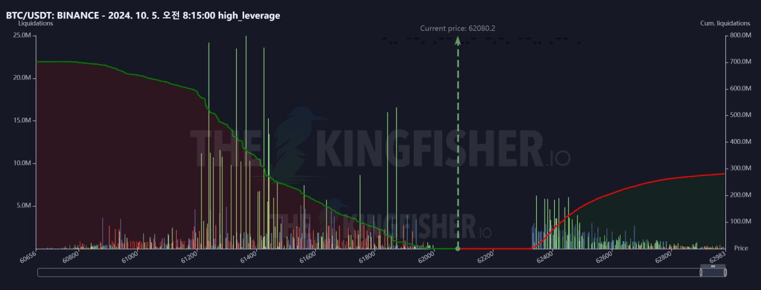The image size is (761, 290).
Task: Click the 300.0M right axis tick
Action: tap(741, 168)
